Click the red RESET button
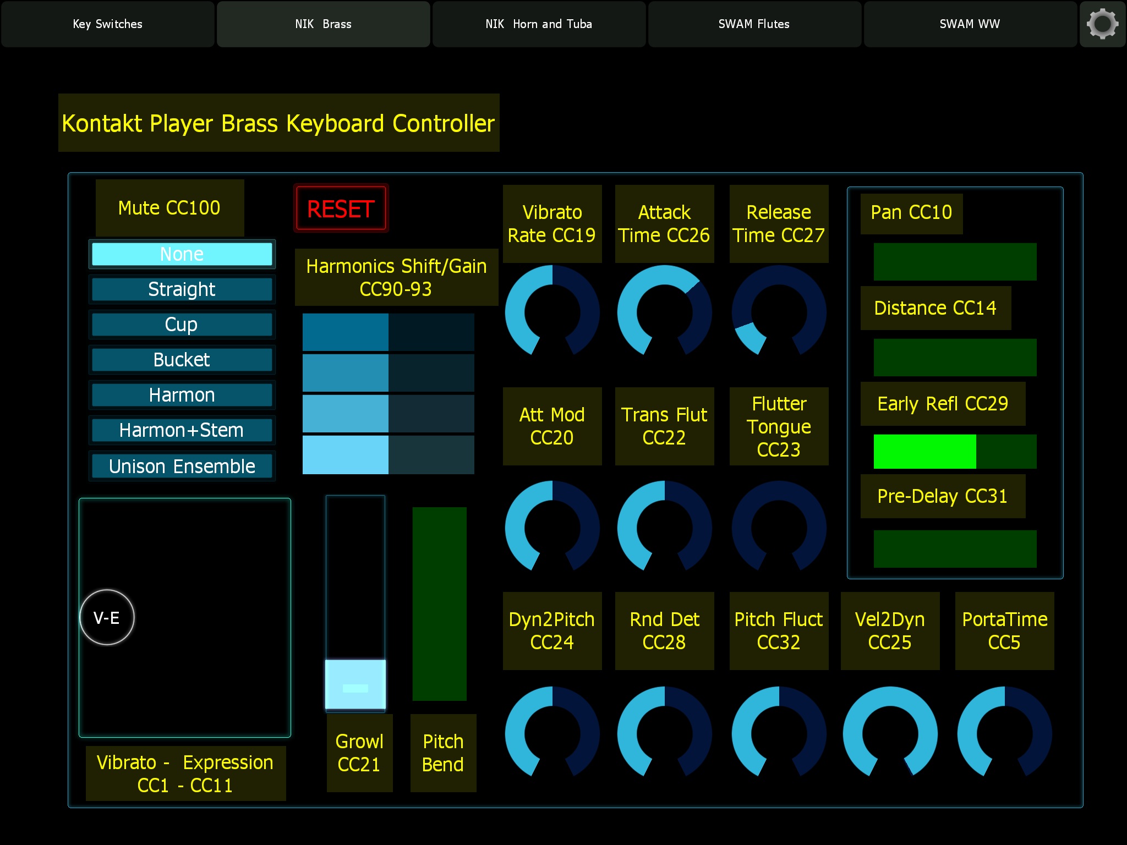The height and width of the screenshot is (845, 1127). 341,208
